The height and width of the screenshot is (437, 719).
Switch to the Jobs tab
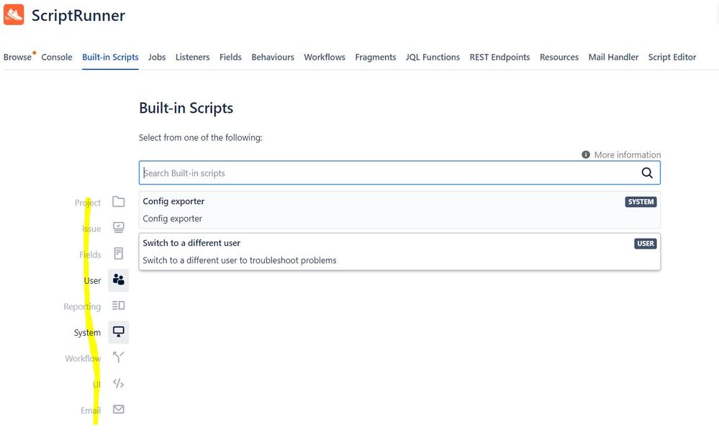(157, 57)
